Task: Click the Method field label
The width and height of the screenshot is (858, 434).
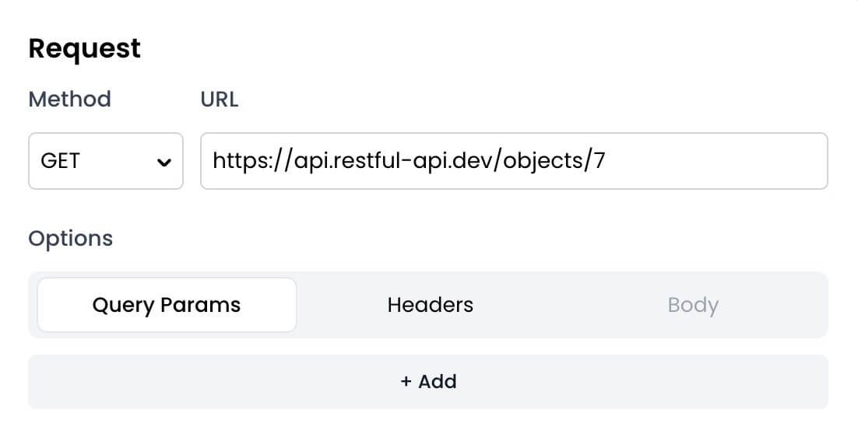Action: pyautogui.click(x=69, y=100)
